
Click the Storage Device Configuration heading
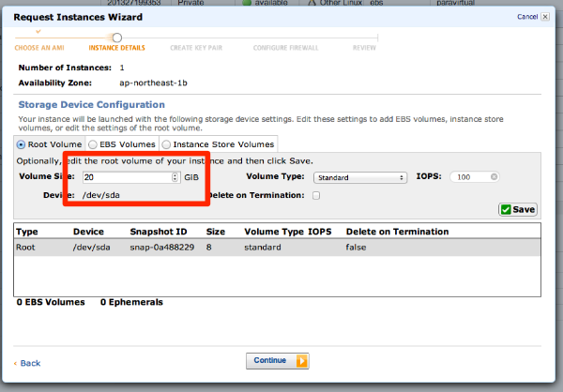tap(92, 104)
